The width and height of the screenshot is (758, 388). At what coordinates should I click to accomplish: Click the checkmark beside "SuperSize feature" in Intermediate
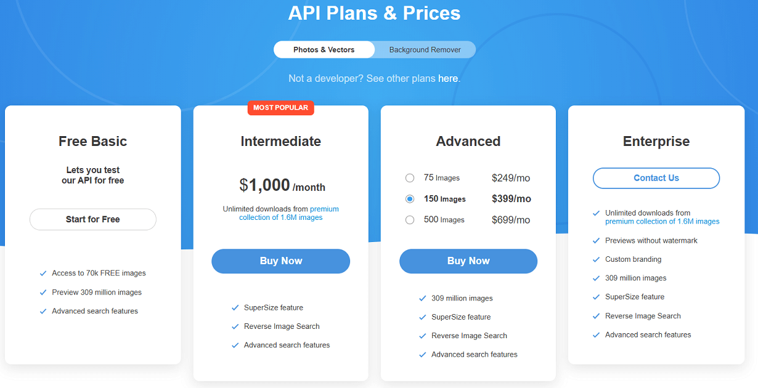(x=235, y=307)
